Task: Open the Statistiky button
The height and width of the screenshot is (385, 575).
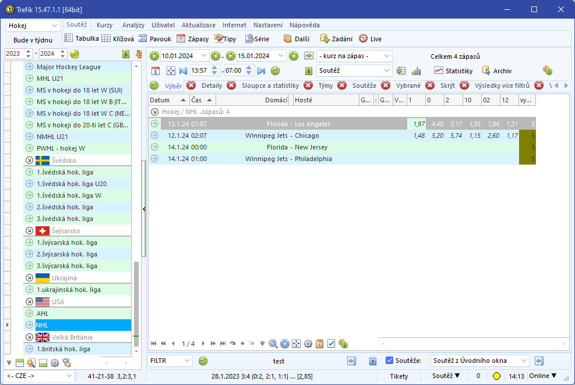Action: pos(453,70)
